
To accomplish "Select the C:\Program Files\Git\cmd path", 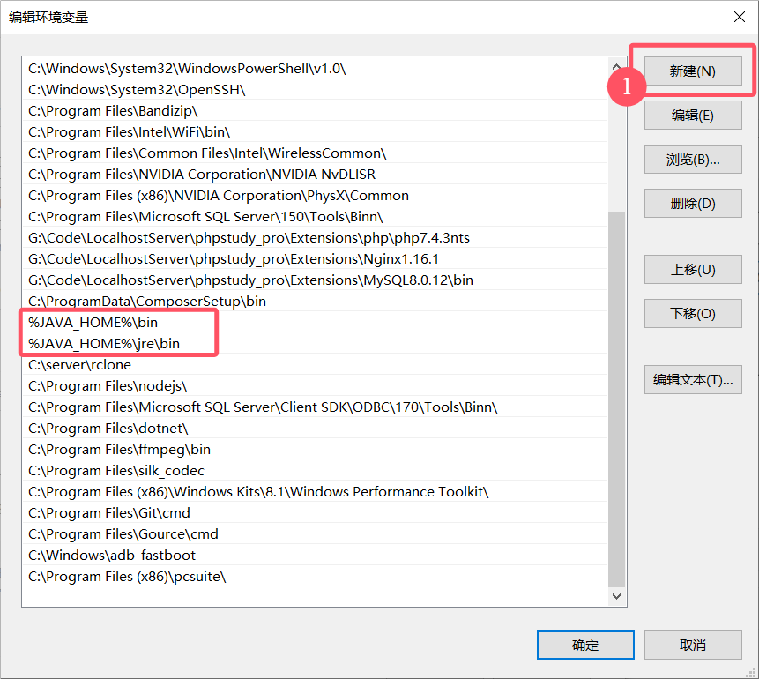I will click(109, 512).
